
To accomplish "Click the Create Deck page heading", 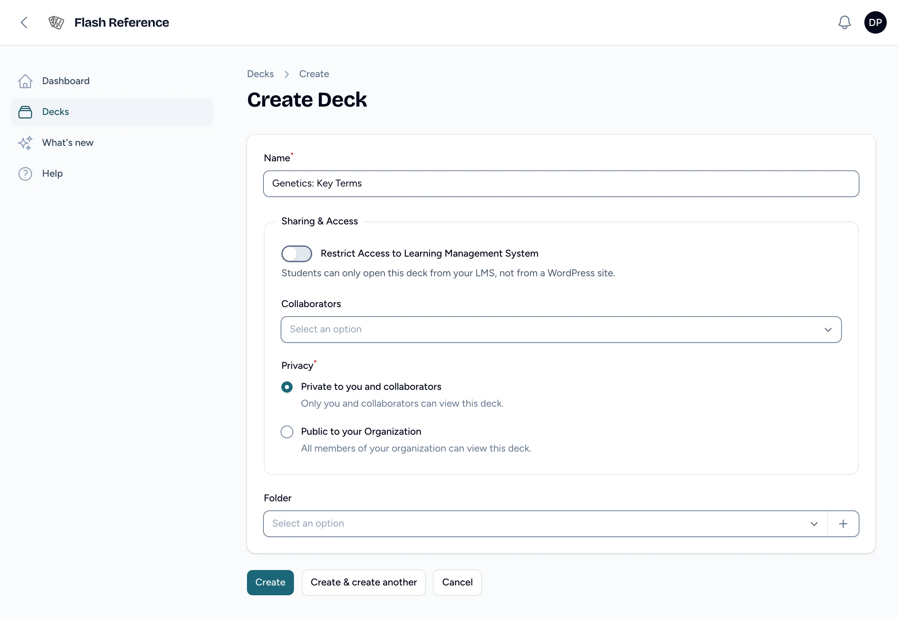I will [x=307, y=100].
